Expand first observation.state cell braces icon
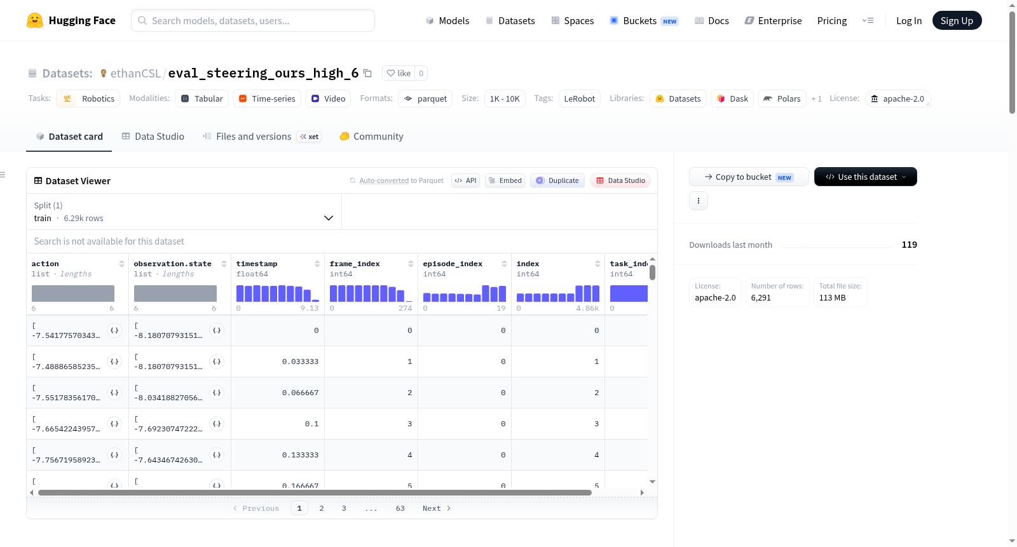1017x547 pixels. 217,330
